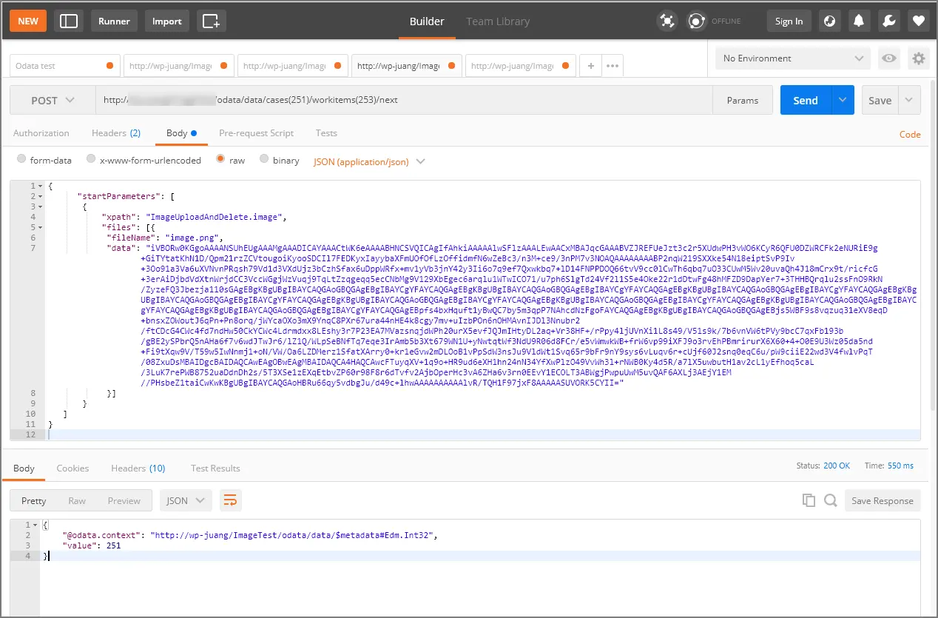Select binary radio button
Screen dimensions: 938x618
point(264,159)
